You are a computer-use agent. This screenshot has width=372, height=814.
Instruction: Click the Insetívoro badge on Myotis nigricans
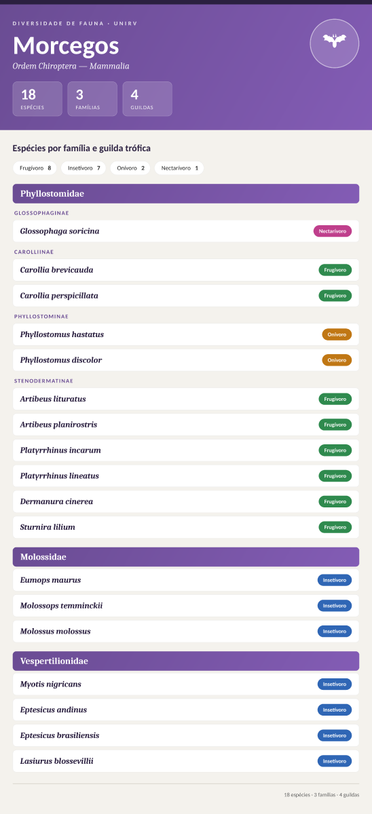(335, 684)
